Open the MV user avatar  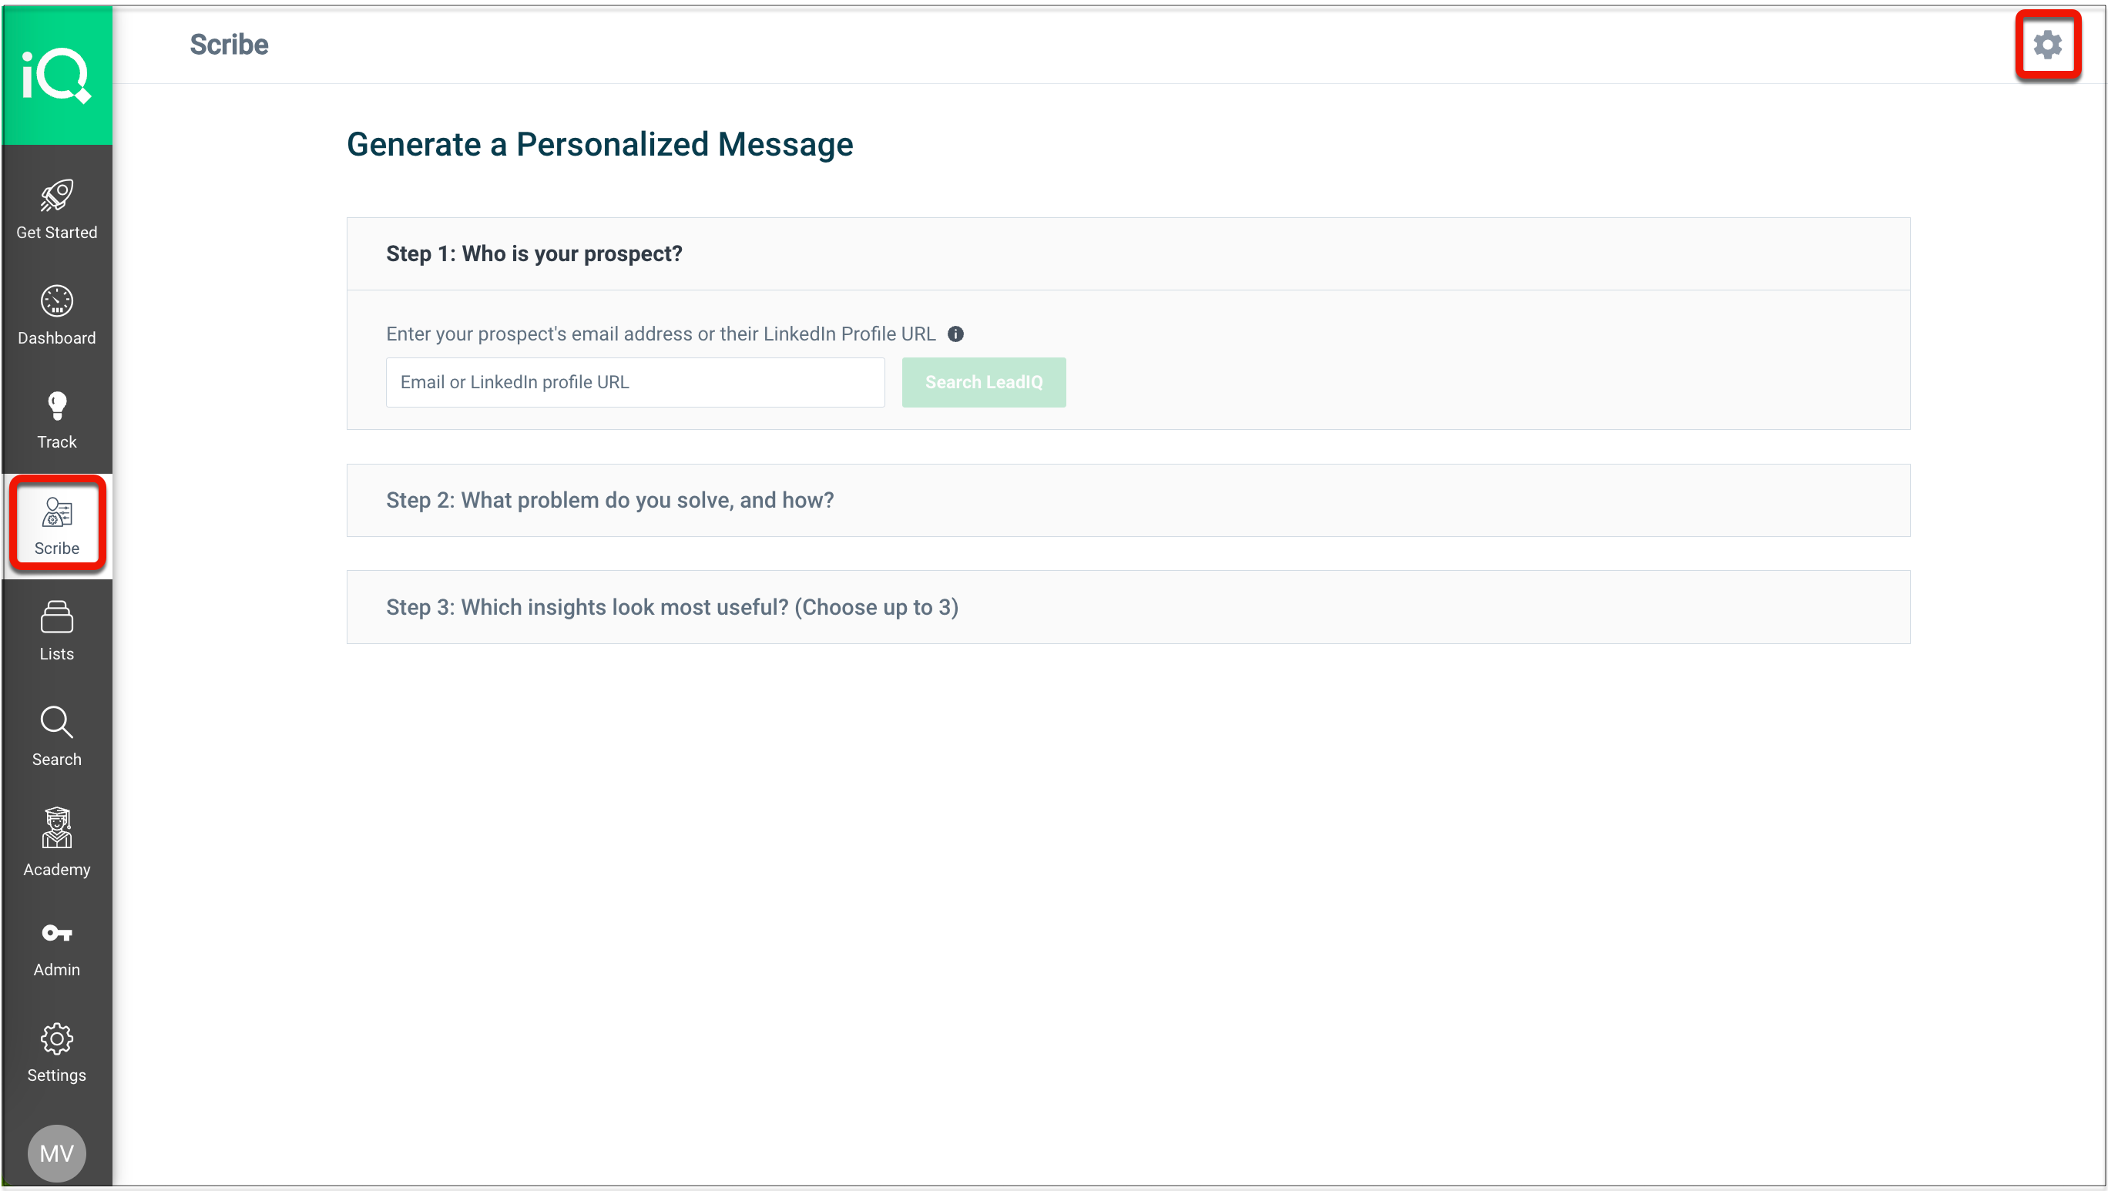point(56,1152)
